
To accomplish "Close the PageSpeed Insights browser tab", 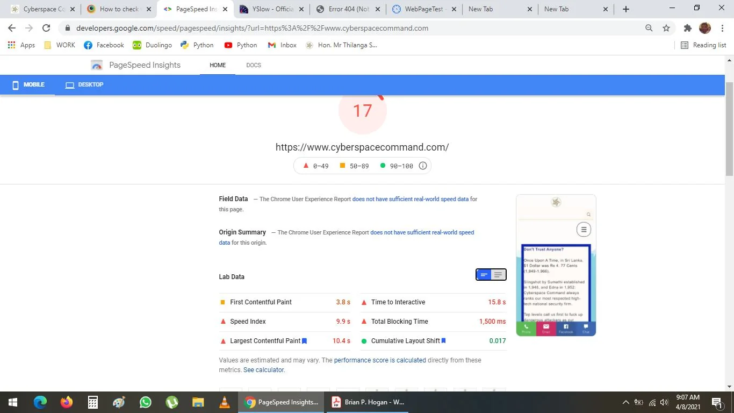I will click(225, 9).
